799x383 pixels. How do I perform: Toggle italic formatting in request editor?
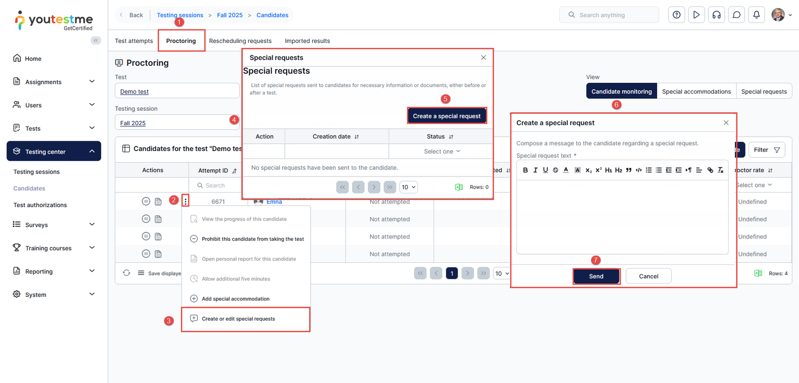pyautogui.click(x=535, y=170)
